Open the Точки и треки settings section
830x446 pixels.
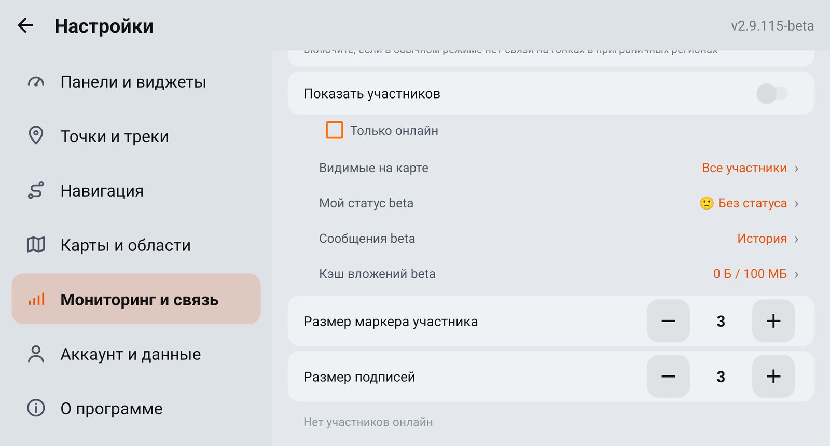pos(136,136)
